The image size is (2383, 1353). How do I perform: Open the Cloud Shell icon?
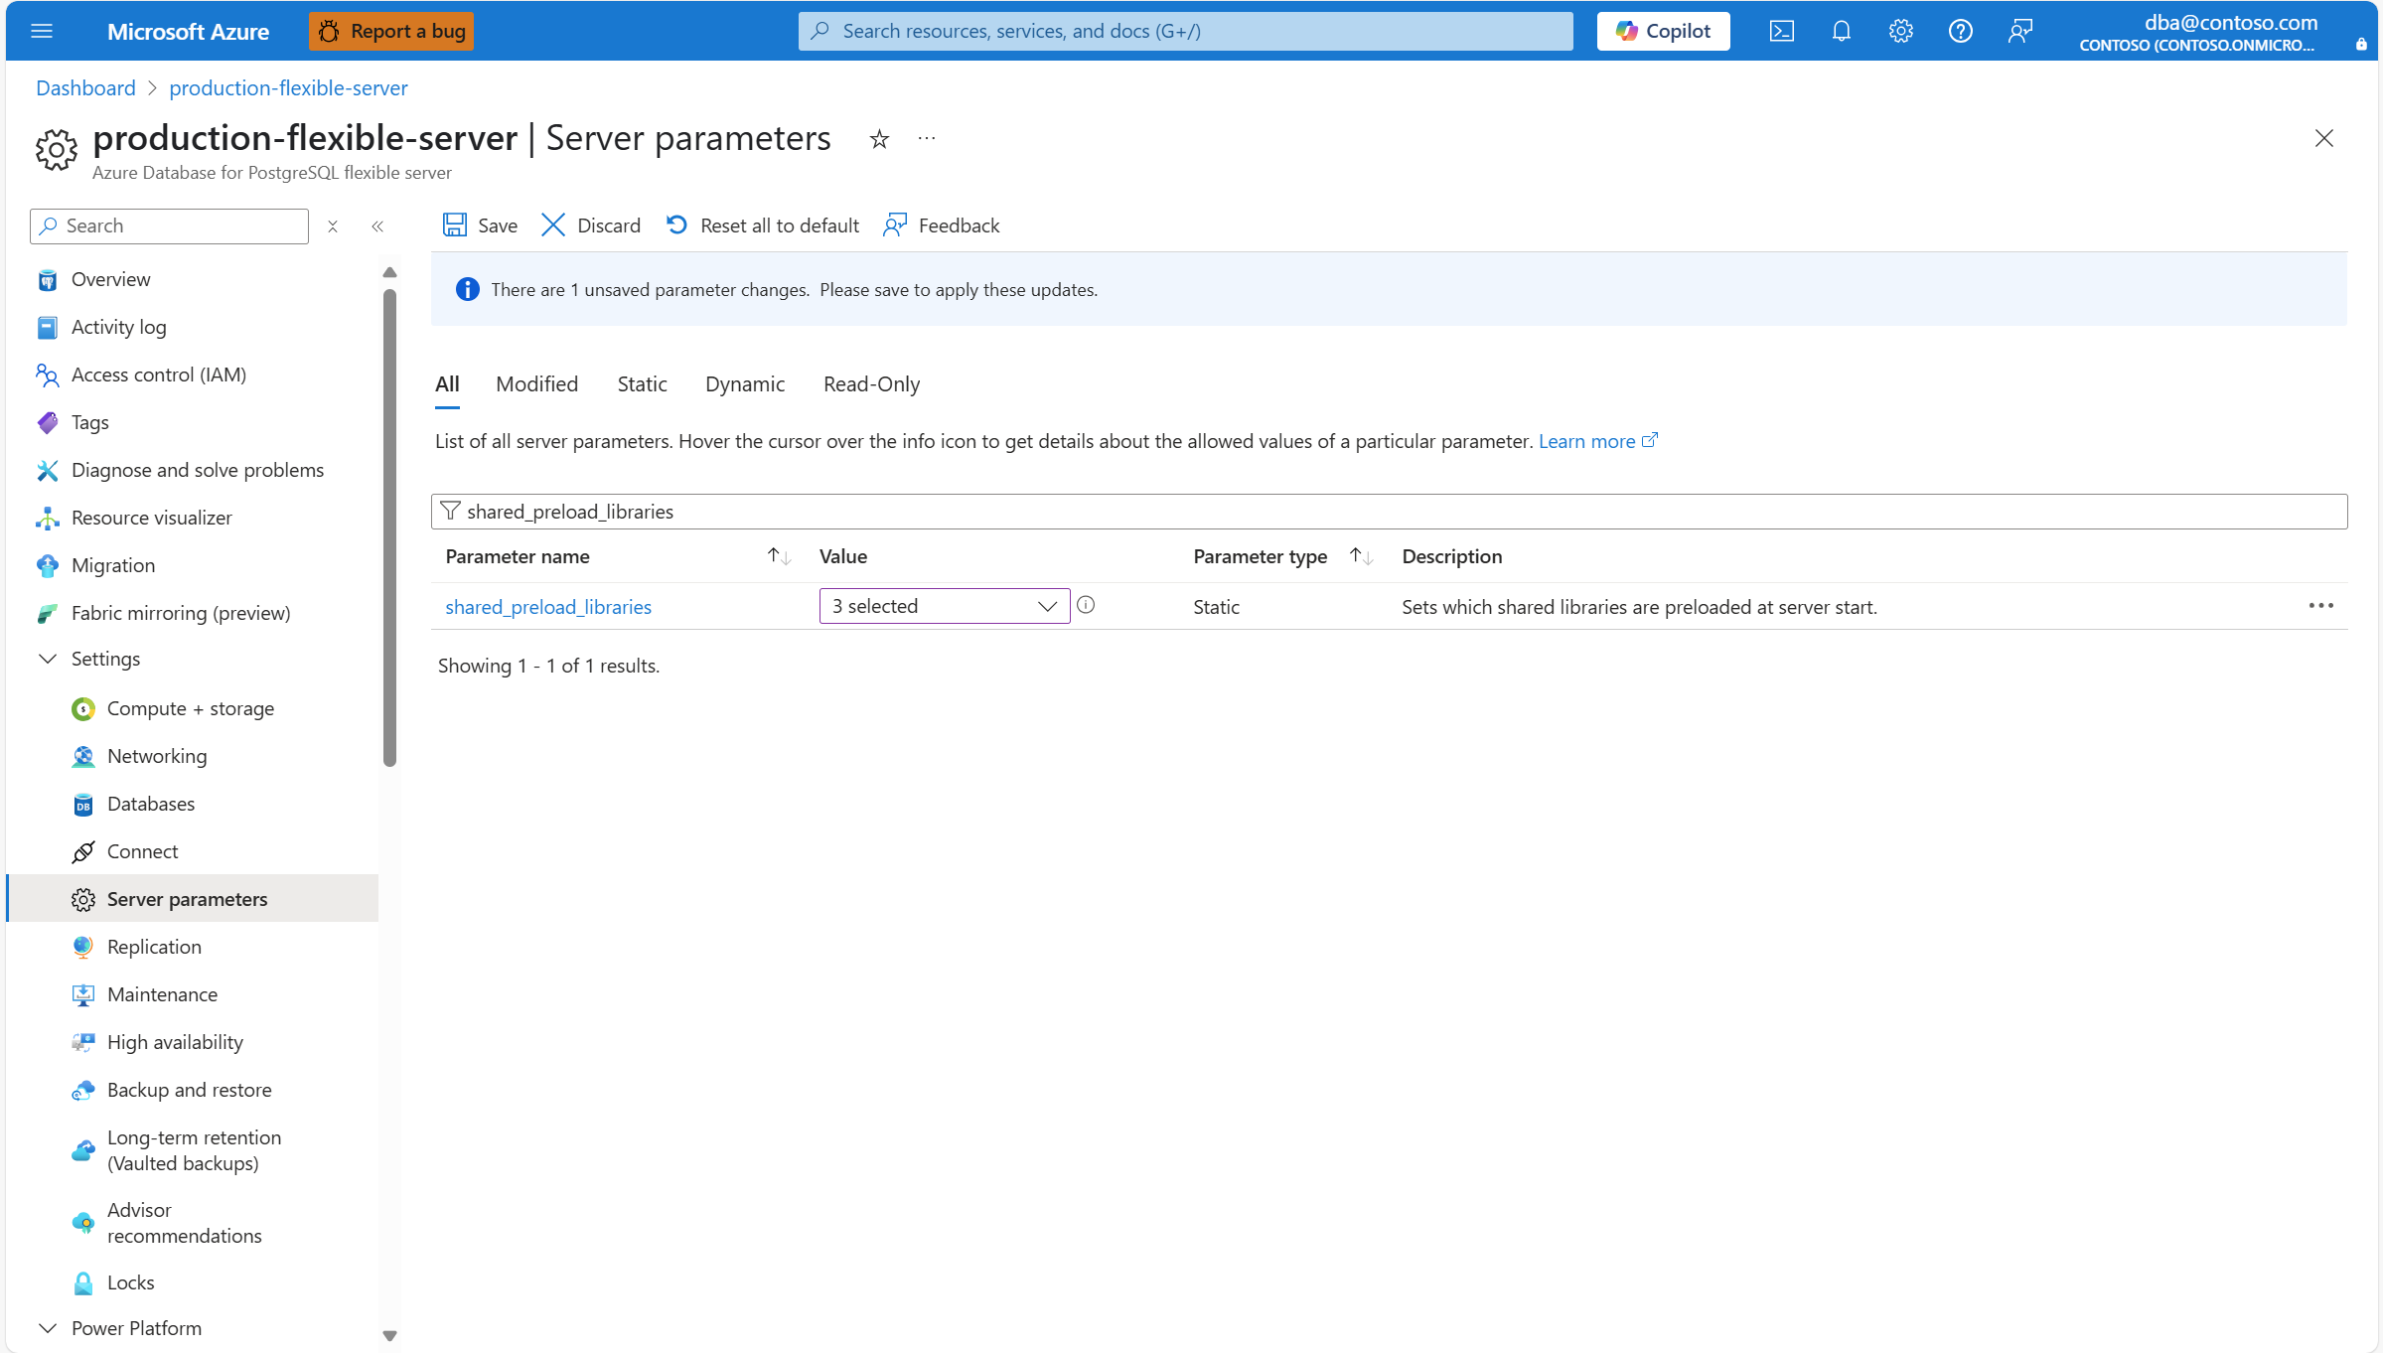click(1781, 31)
